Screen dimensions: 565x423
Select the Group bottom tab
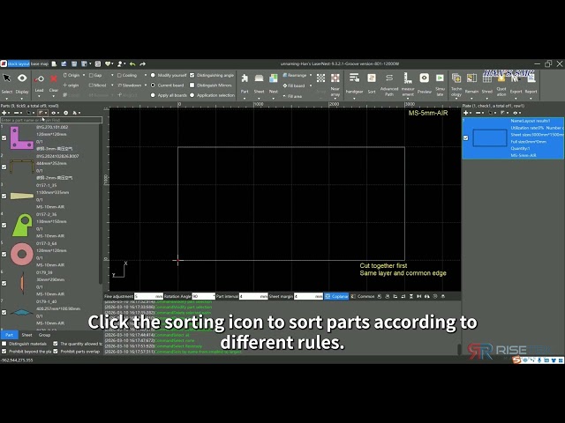(44, 335)
